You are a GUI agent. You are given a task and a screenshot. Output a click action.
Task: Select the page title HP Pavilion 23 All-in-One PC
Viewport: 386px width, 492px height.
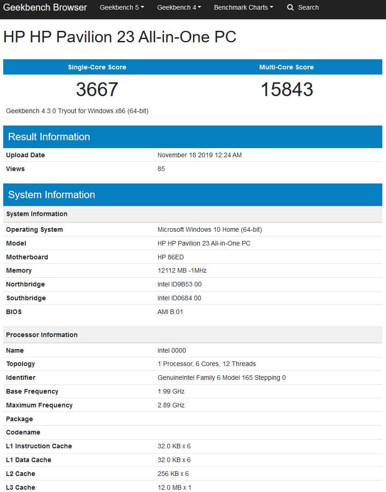pyautogui.click(x=120, y=37)
